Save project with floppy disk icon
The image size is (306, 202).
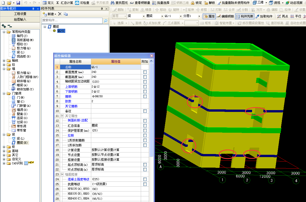(x=18, y=3)
